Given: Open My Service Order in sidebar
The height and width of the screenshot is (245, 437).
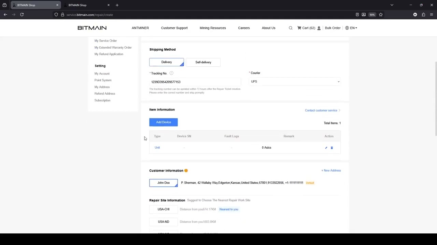Looking at the screenshot, I should 105,41.
